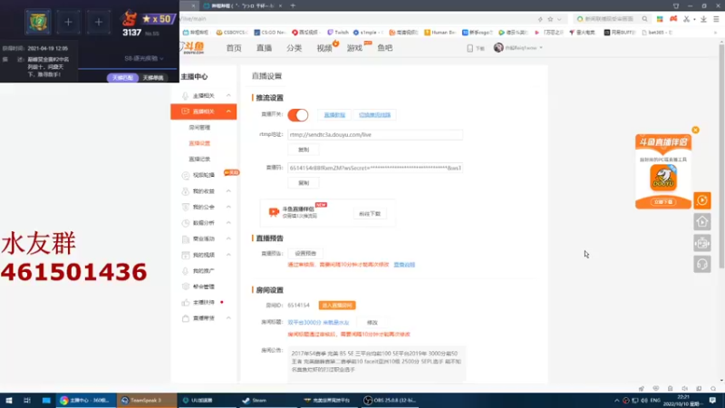The width and height of the screenshot is (725, 408).
Task: Expand the 我的收益 sidebar chevron
Action: tap(228, 191)
